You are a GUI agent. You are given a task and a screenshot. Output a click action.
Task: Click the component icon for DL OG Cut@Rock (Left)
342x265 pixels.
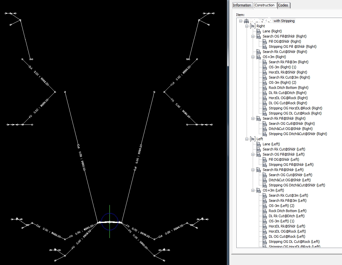click(x=265, y=236)
